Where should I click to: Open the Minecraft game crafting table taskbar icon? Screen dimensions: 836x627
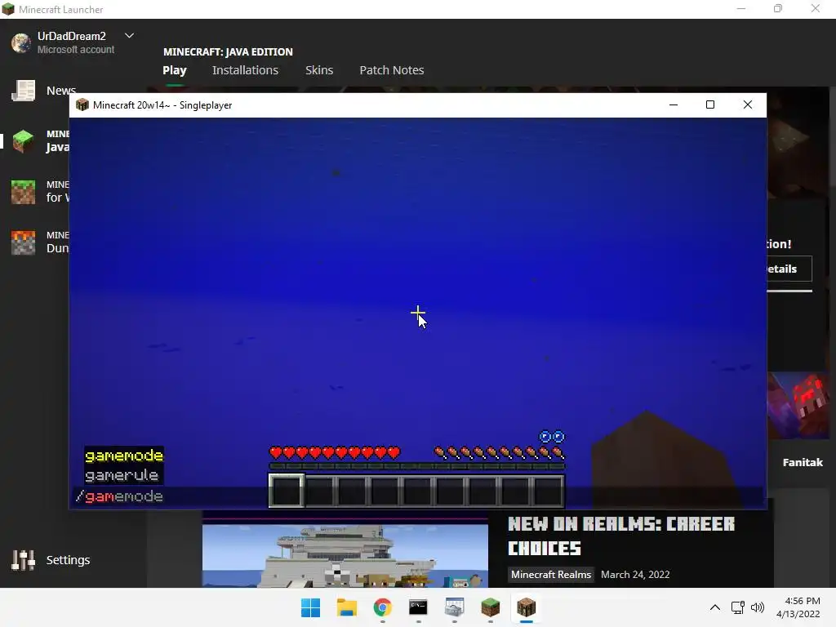point(527,607)
